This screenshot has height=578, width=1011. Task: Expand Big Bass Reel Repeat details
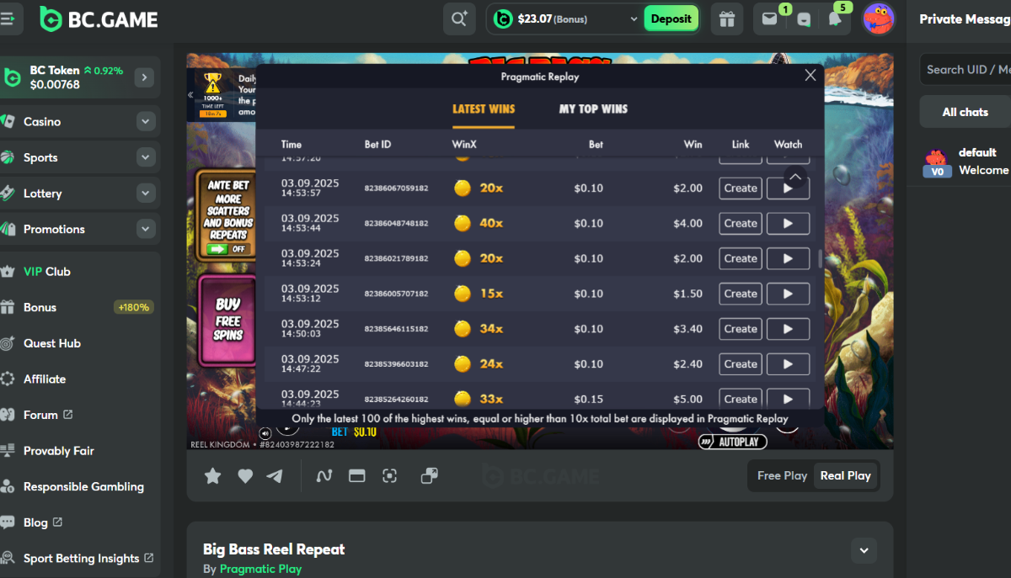(x=864, y=551)
